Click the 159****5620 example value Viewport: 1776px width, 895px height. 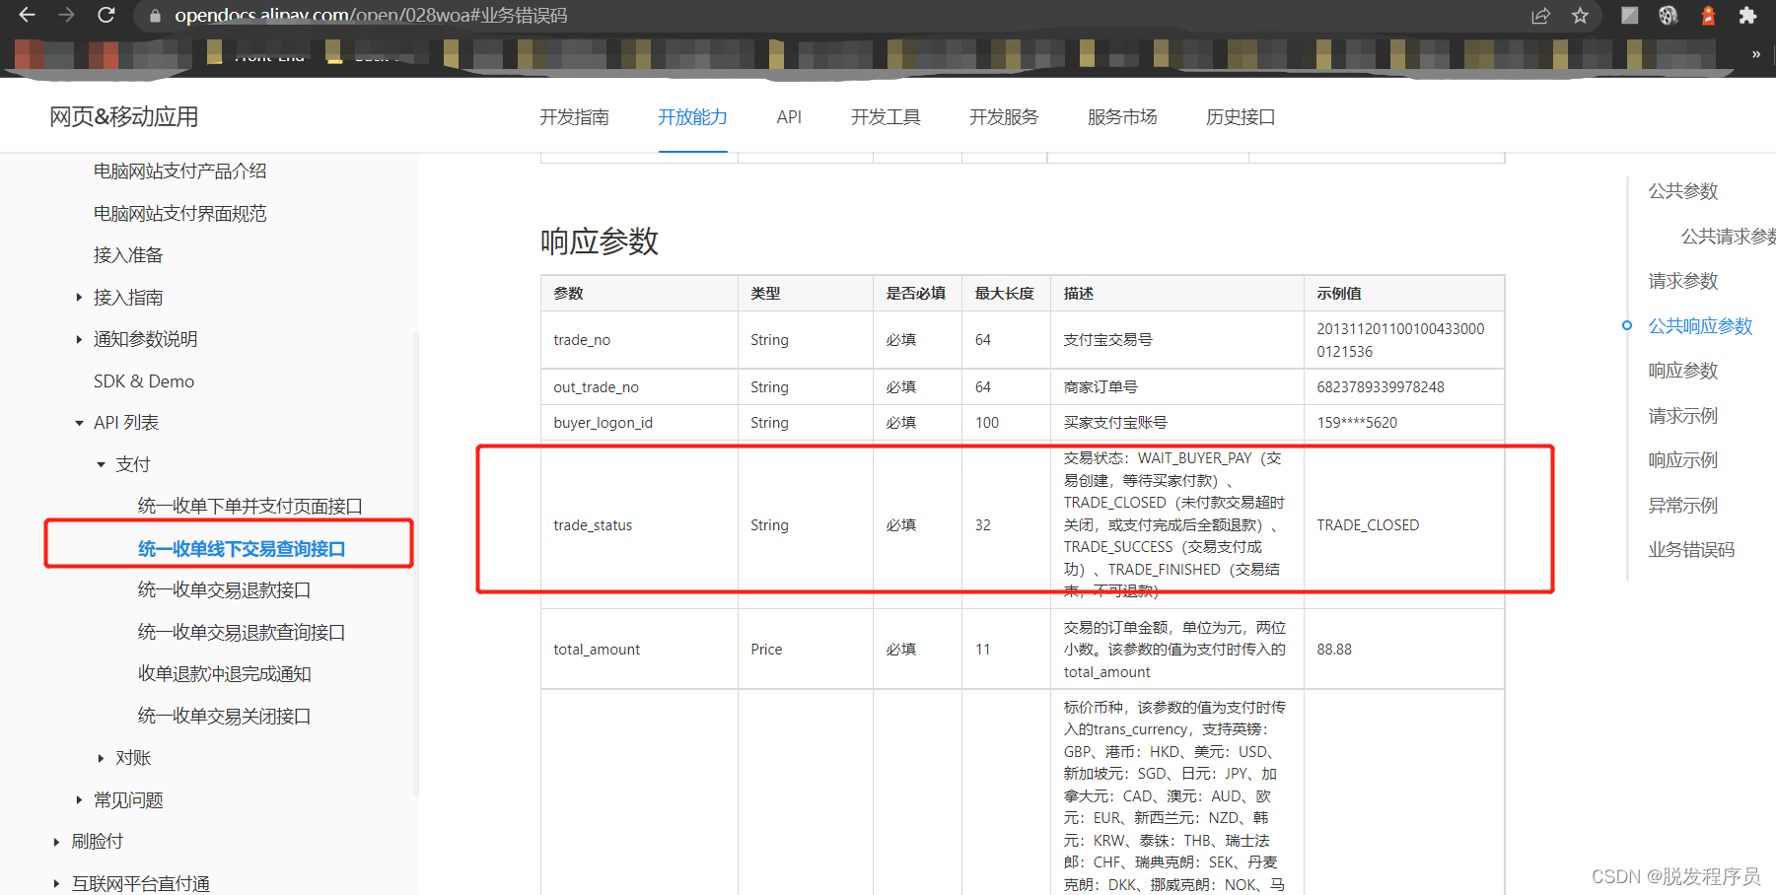coord(1357,423)
